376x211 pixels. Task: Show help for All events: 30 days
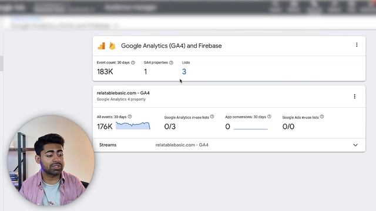130,117
